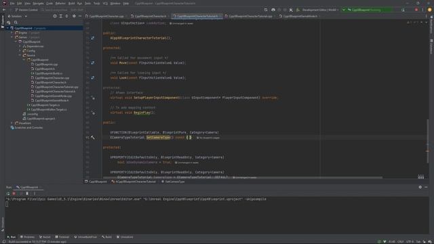Expand the Engine project node
Viewport: 434px width, 244px height.
point(12,33)
